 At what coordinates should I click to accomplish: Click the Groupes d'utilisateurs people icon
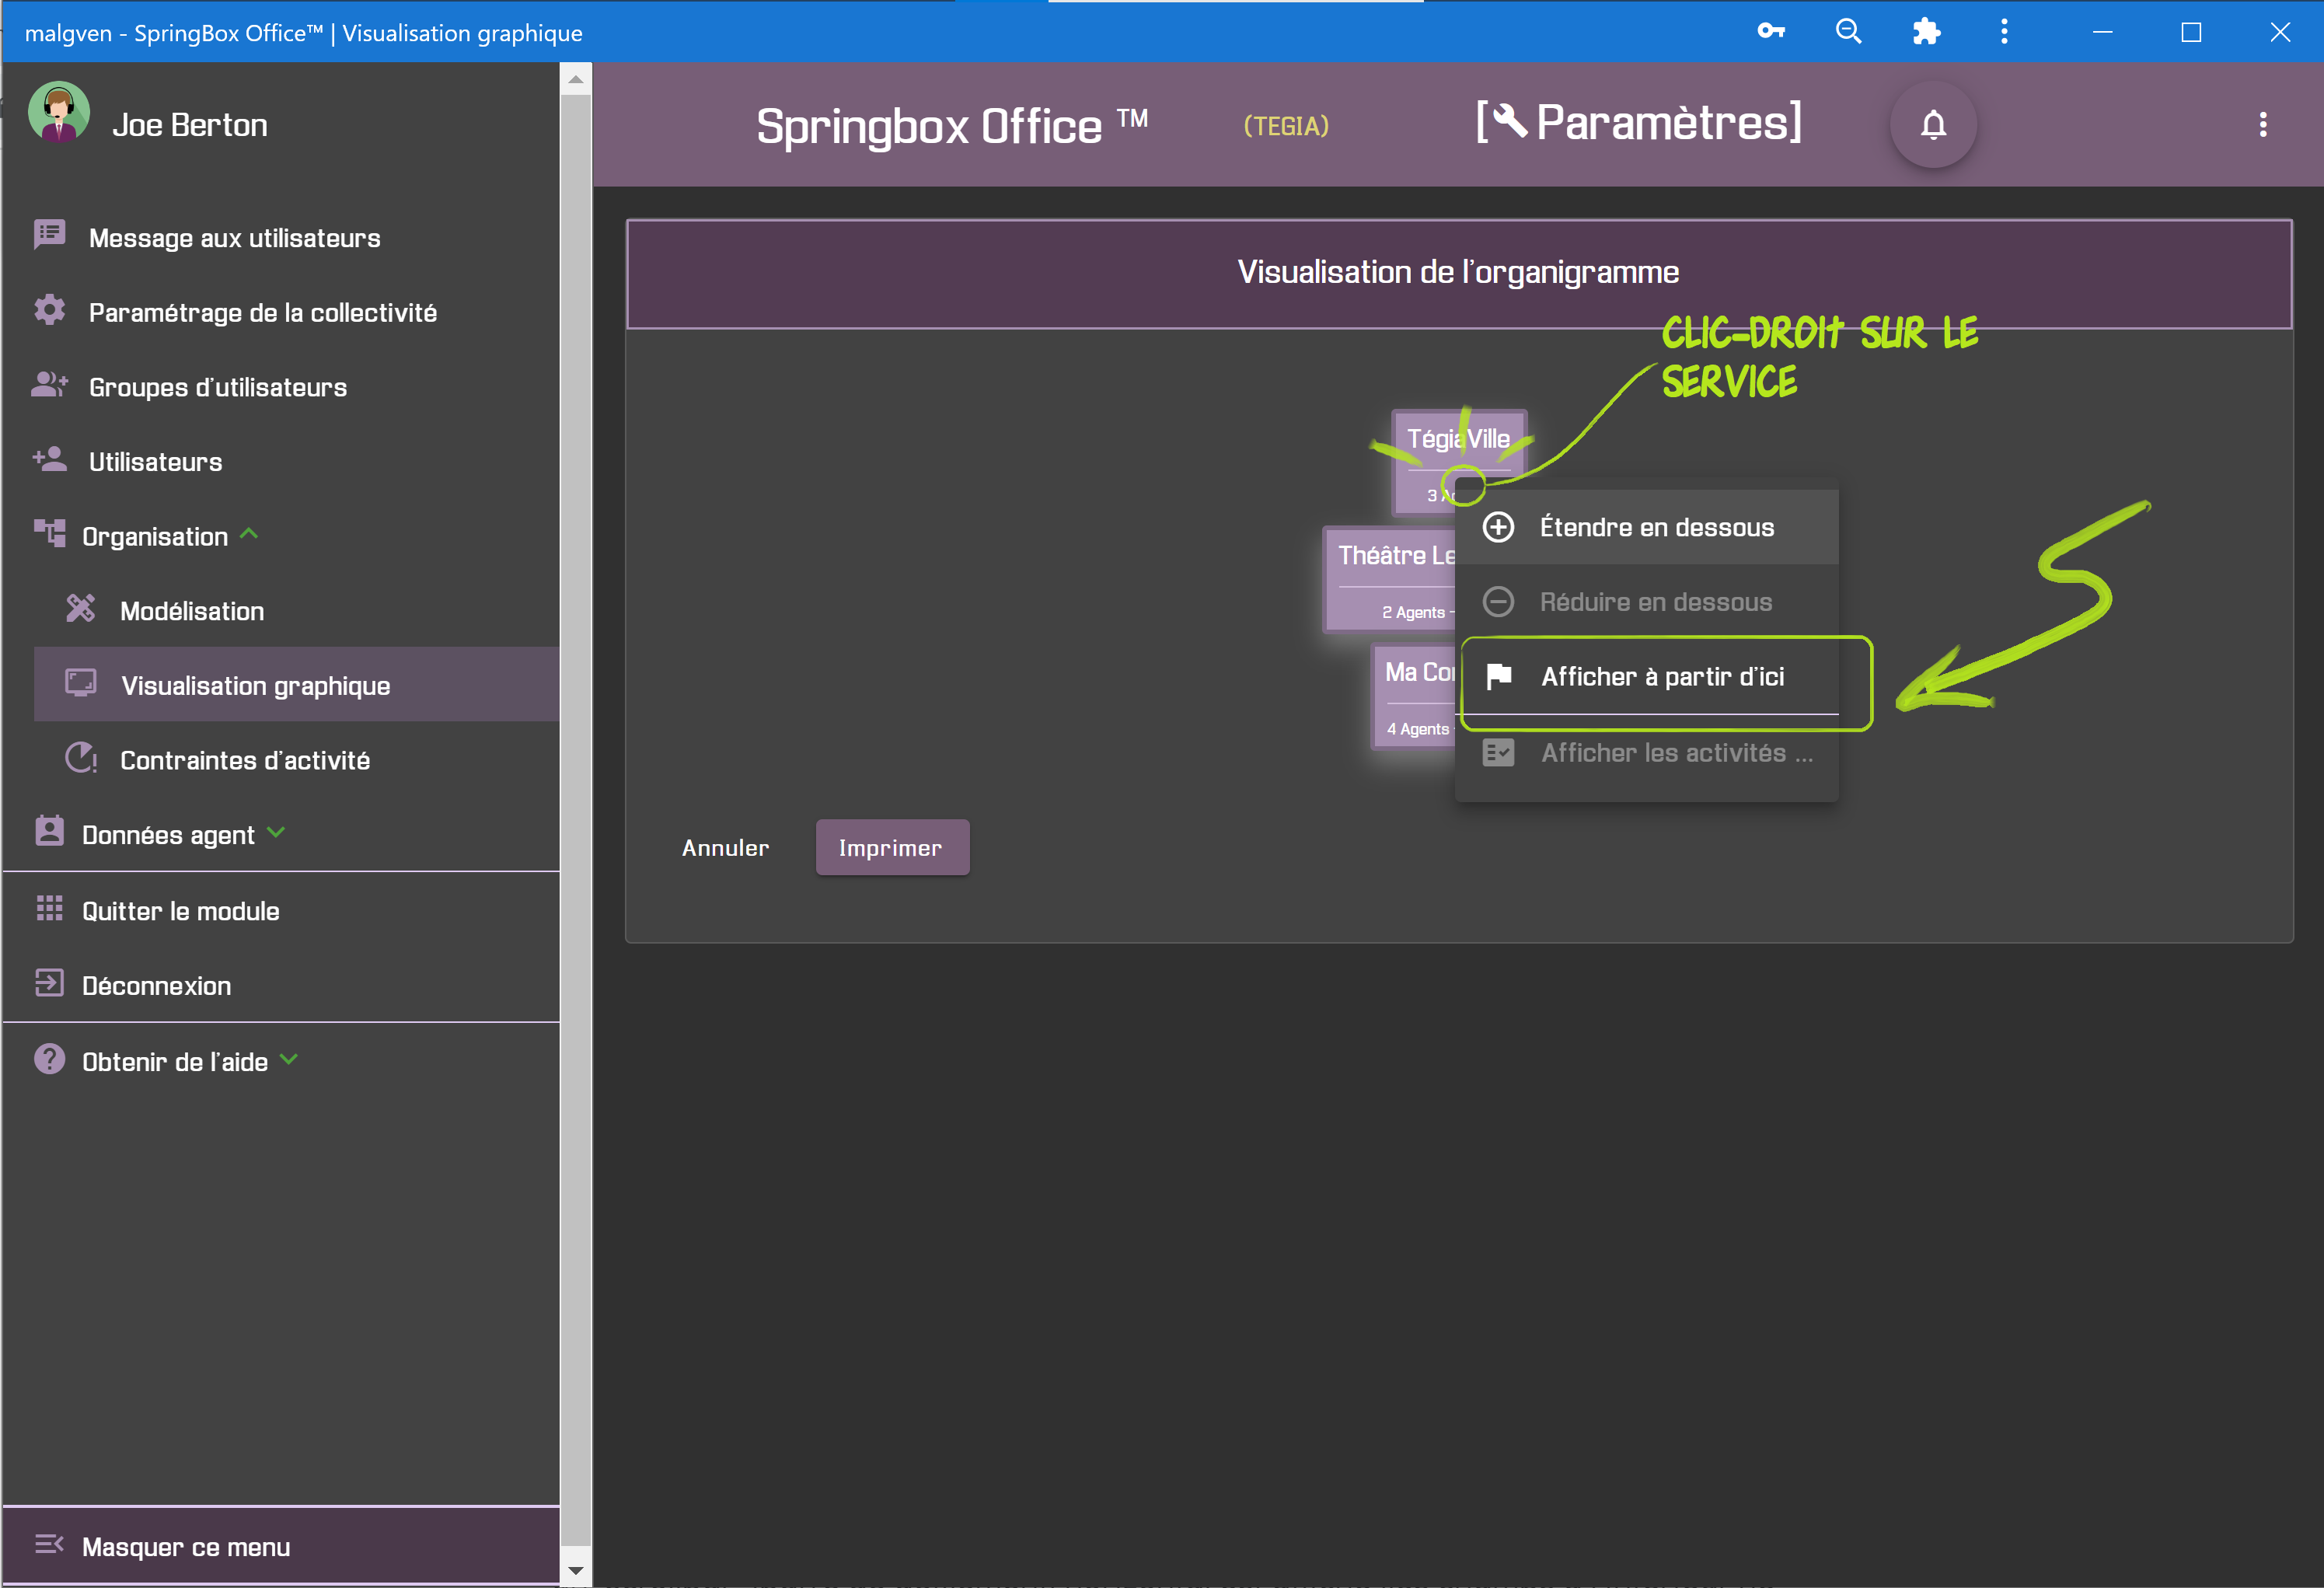click(49, 385)
